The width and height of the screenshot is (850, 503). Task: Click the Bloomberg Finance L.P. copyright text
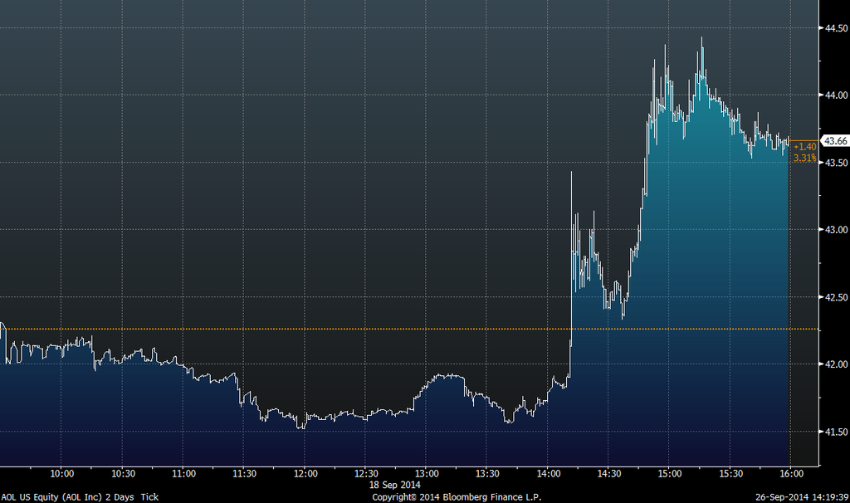tap(457, 497)
